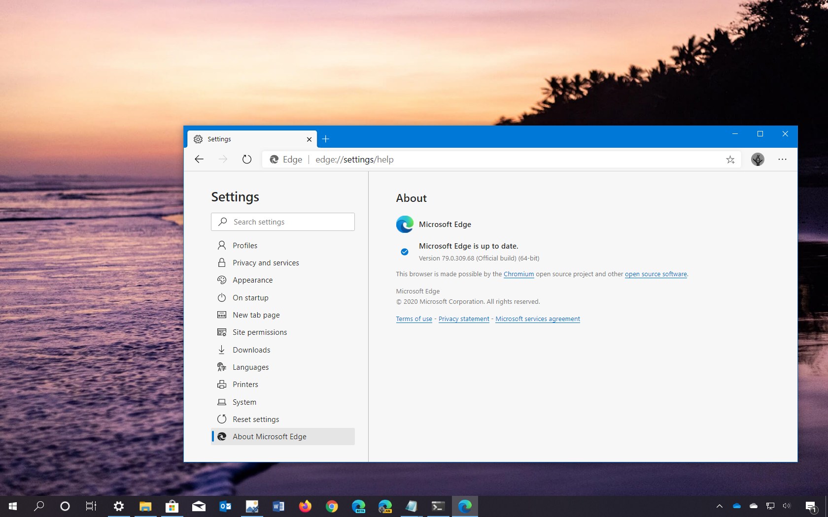Open Reset settings section

click(255, 419)
